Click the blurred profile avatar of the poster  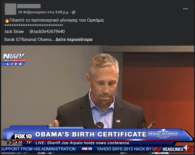[x=11, y=9]
